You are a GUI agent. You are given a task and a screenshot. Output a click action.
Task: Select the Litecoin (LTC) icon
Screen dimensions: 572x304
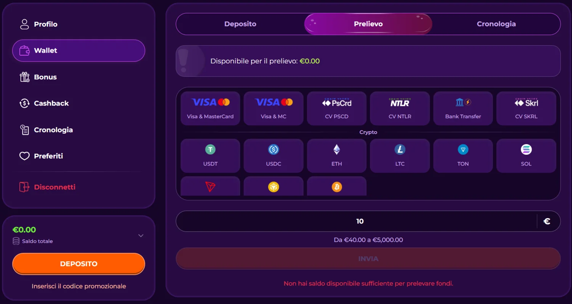point(400,150)
